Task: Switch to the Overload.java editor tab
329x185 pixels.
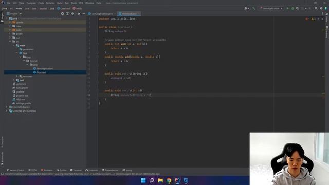Action: click(x=129, y=14)
